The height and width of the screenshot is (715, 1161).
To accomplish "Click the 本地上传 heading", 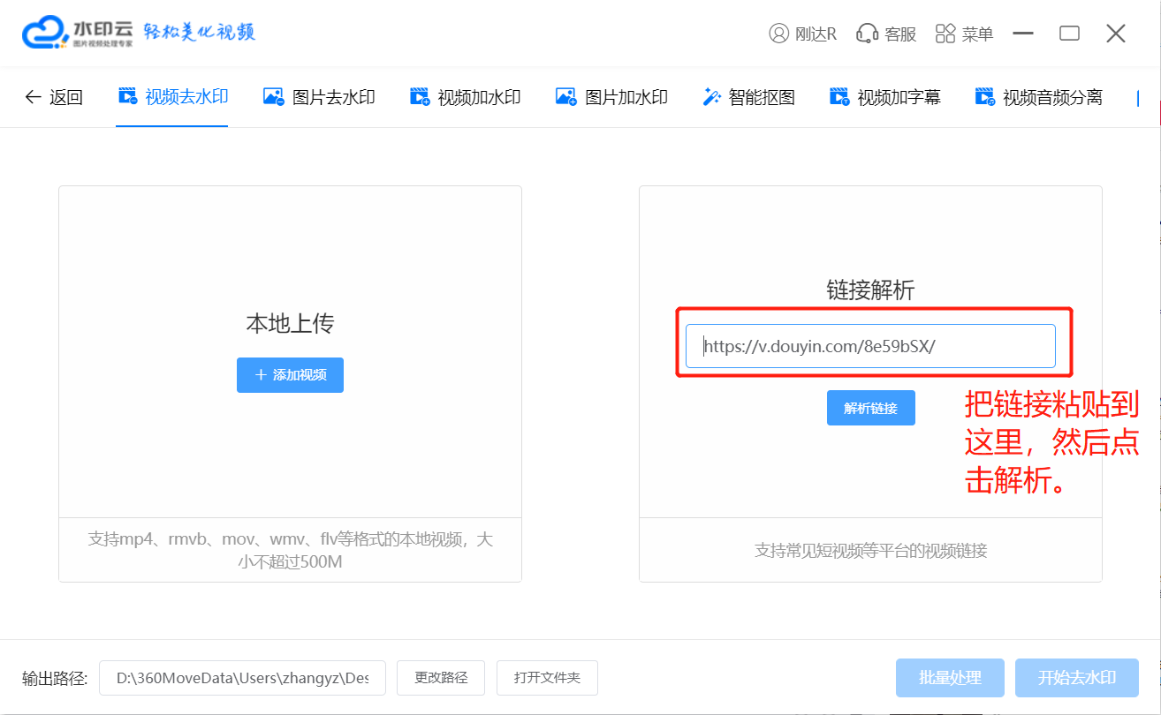I will (290, 324).
